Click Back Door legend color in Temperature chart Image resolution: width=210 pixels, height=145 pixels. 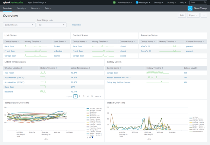click(88, 112)
